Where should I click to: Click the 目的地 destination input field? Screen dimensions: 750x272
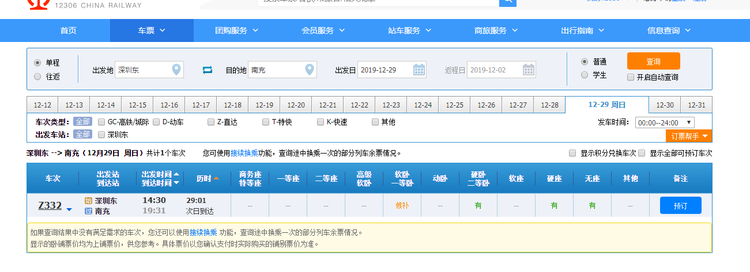point(276,70)
